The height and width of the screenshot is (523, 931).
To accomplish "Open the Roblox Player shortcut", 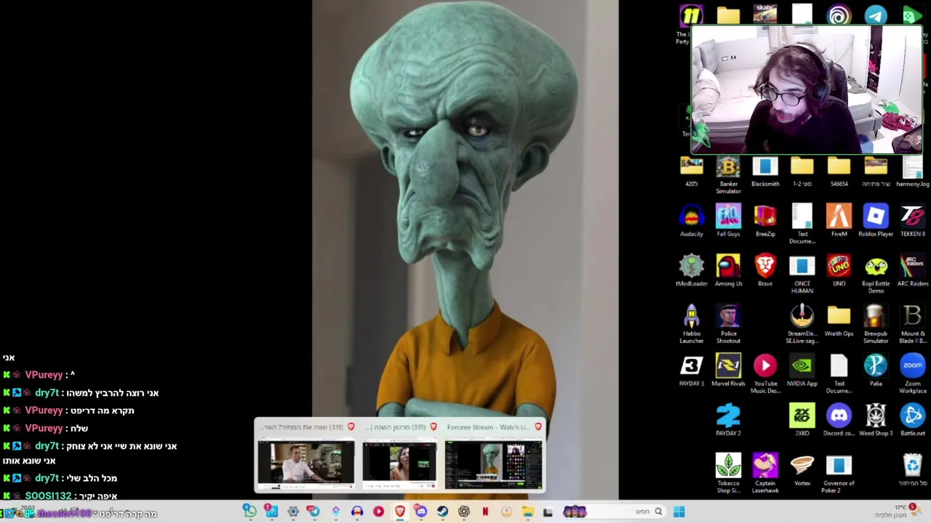I will coord(876,221).
